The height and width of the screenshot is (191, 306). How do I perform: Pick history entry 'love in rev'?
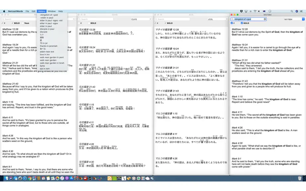click(x=52, y=55)
